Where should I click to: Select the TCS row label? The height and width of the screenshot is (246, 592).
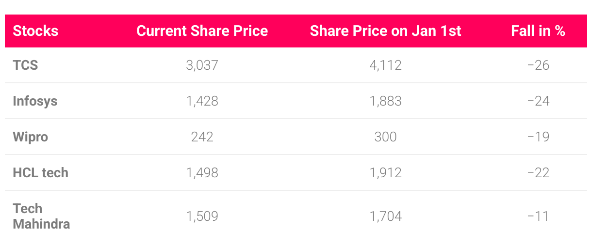(x=25, y=65)
